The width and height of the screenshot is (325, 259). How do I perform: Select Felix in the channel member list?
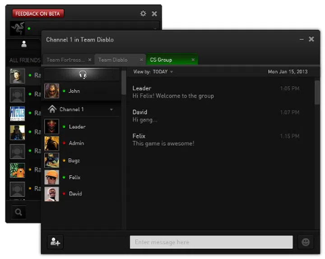pos(74,177)
